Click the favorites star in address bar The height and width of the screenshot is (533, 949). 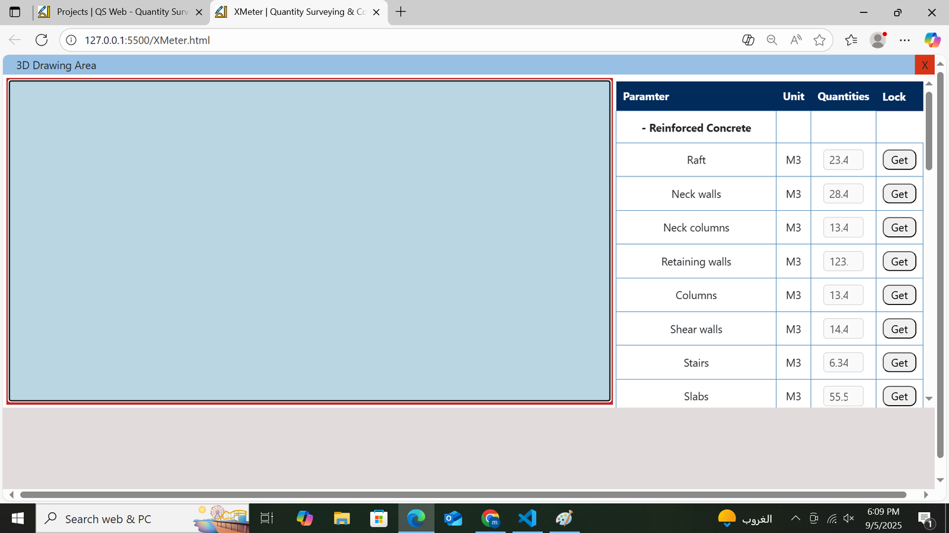[x=820, y=40]
